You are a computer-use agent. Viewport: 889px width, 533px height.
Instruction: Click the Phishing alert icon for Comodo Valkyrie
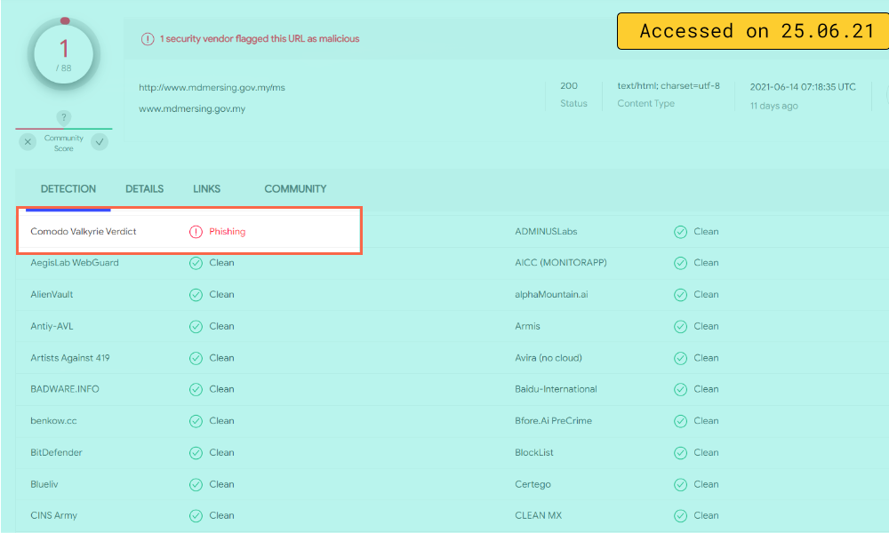(196, 232)
